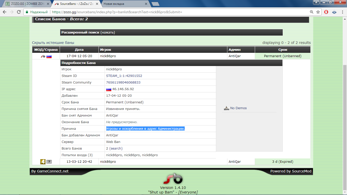Bookmark page using the star icon
Image resolution: width=347 pixels, height=195 pixels.
tap(318, 12)
